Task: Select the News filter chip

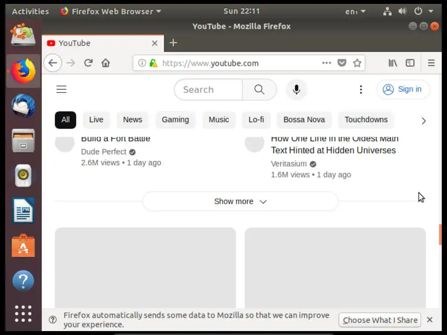Action: pyautogui.click(x=133, y=120)
